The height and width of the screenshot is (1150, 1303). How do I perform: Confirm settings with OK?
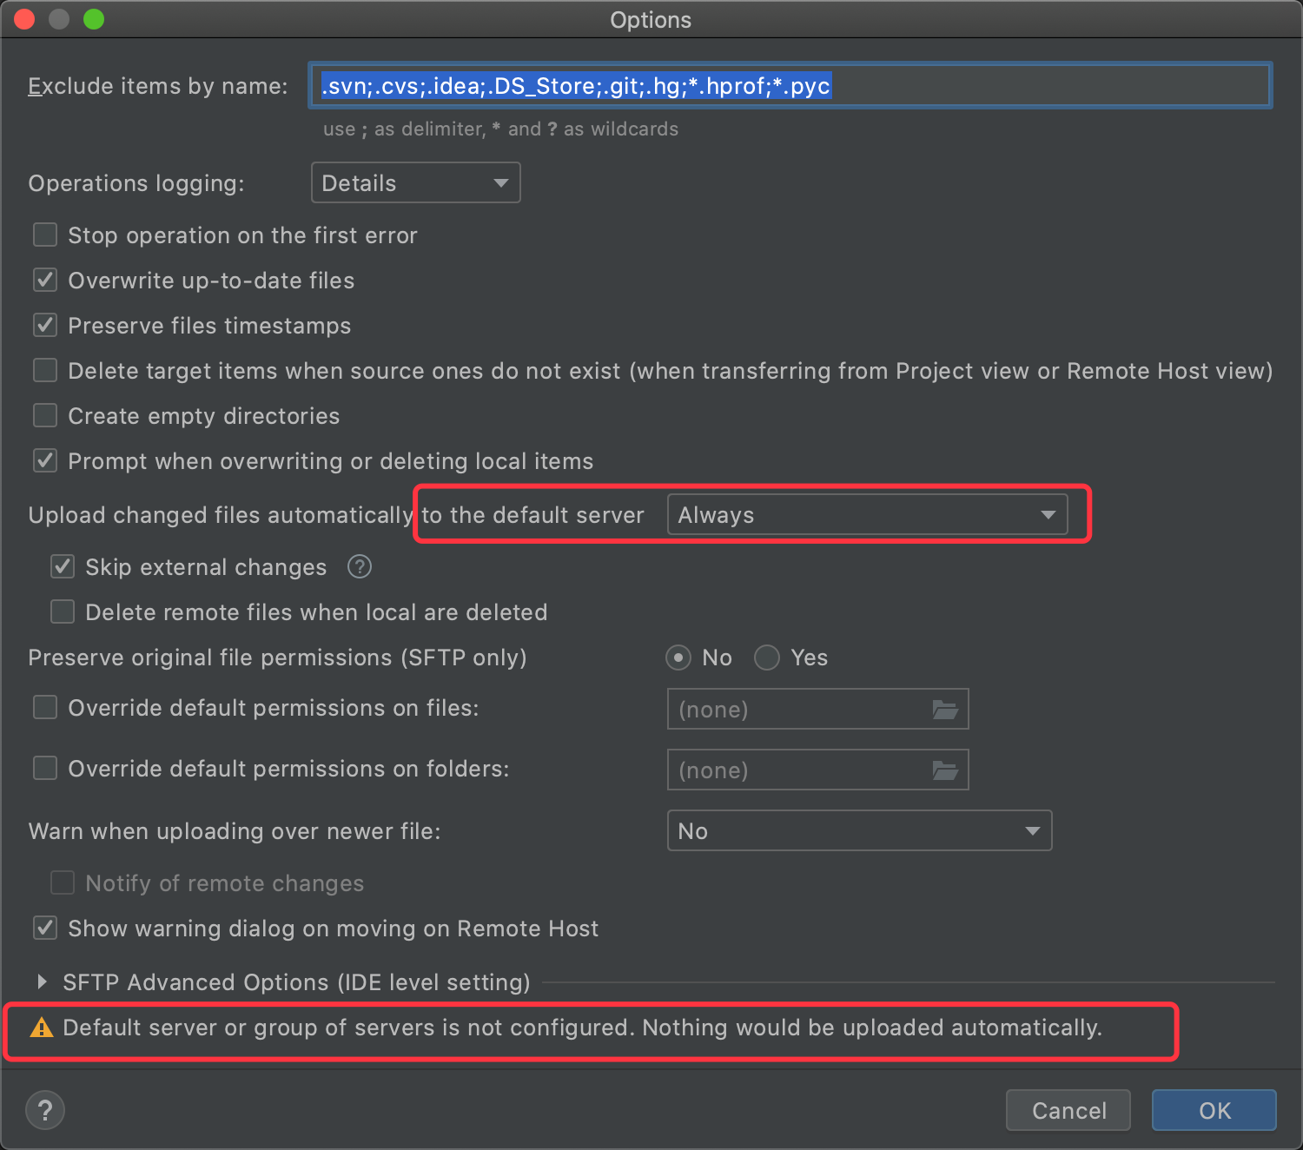click(x=1214, y=1110)
